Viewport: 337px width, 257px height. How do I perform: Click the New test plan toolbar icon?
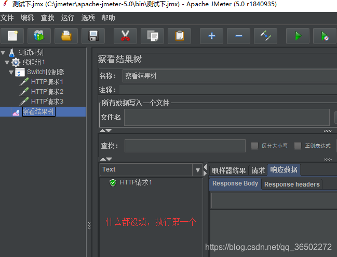click(x=12, y=36)
